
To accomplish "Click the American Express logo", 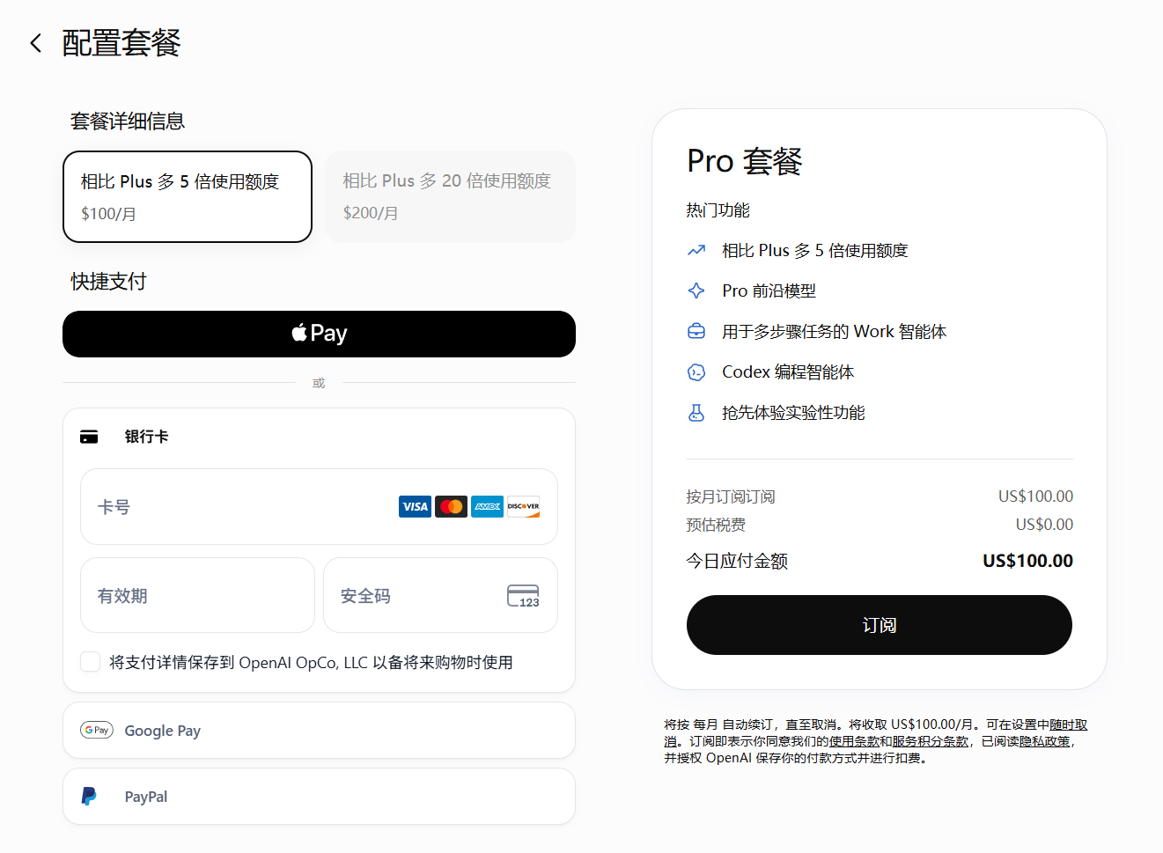I will click(487, 506).
